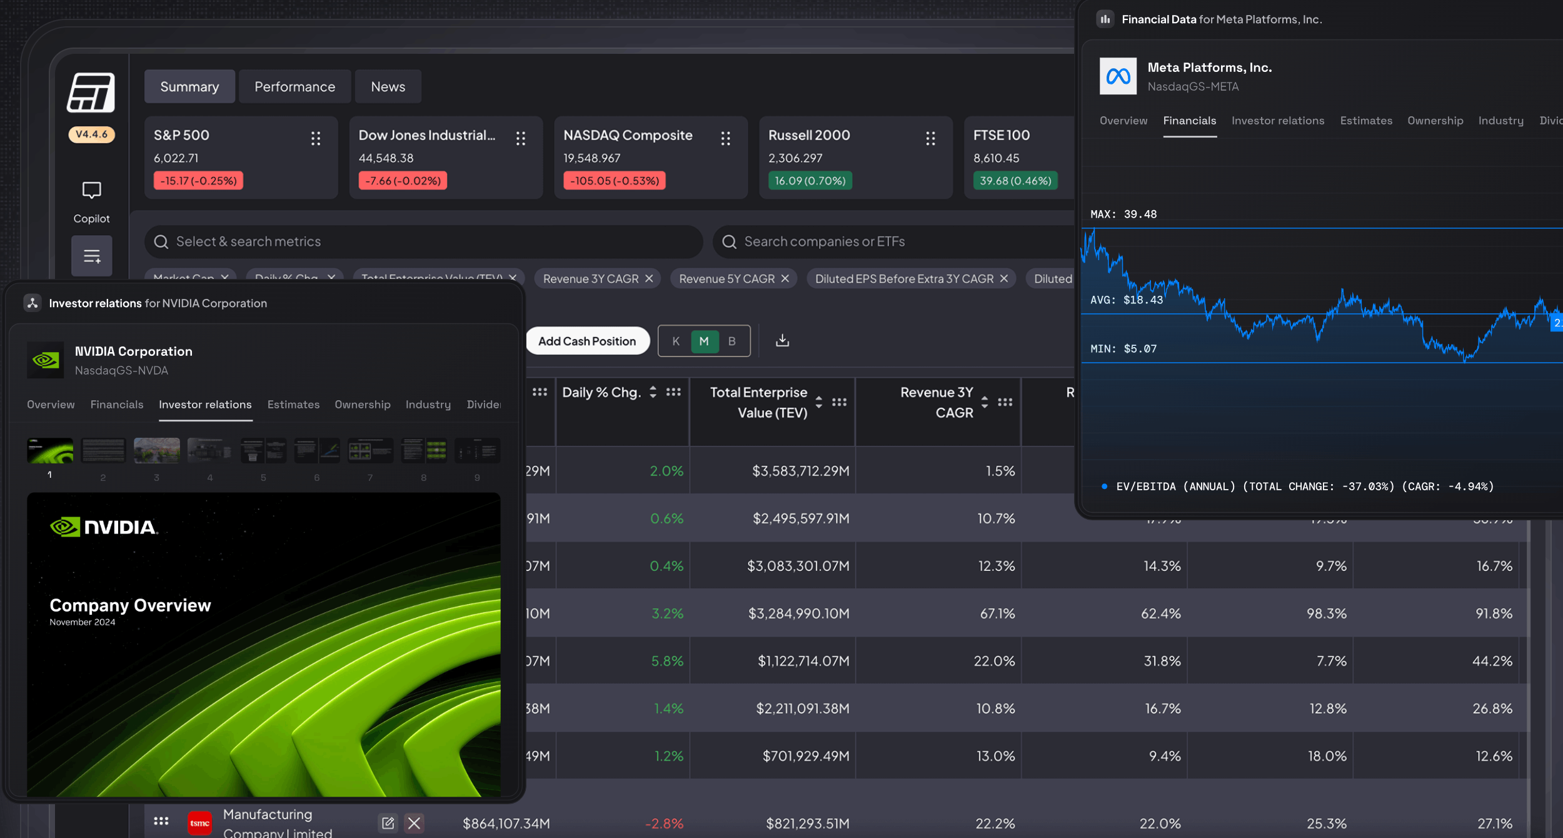
Task: Open NVIDIA Estimates tab
Action: point(293,405)
